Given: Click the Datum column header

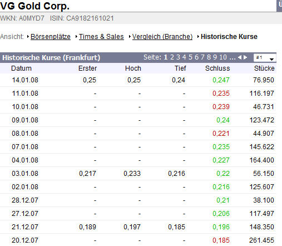Looking at the screenshot, I should tap(21, 68).
